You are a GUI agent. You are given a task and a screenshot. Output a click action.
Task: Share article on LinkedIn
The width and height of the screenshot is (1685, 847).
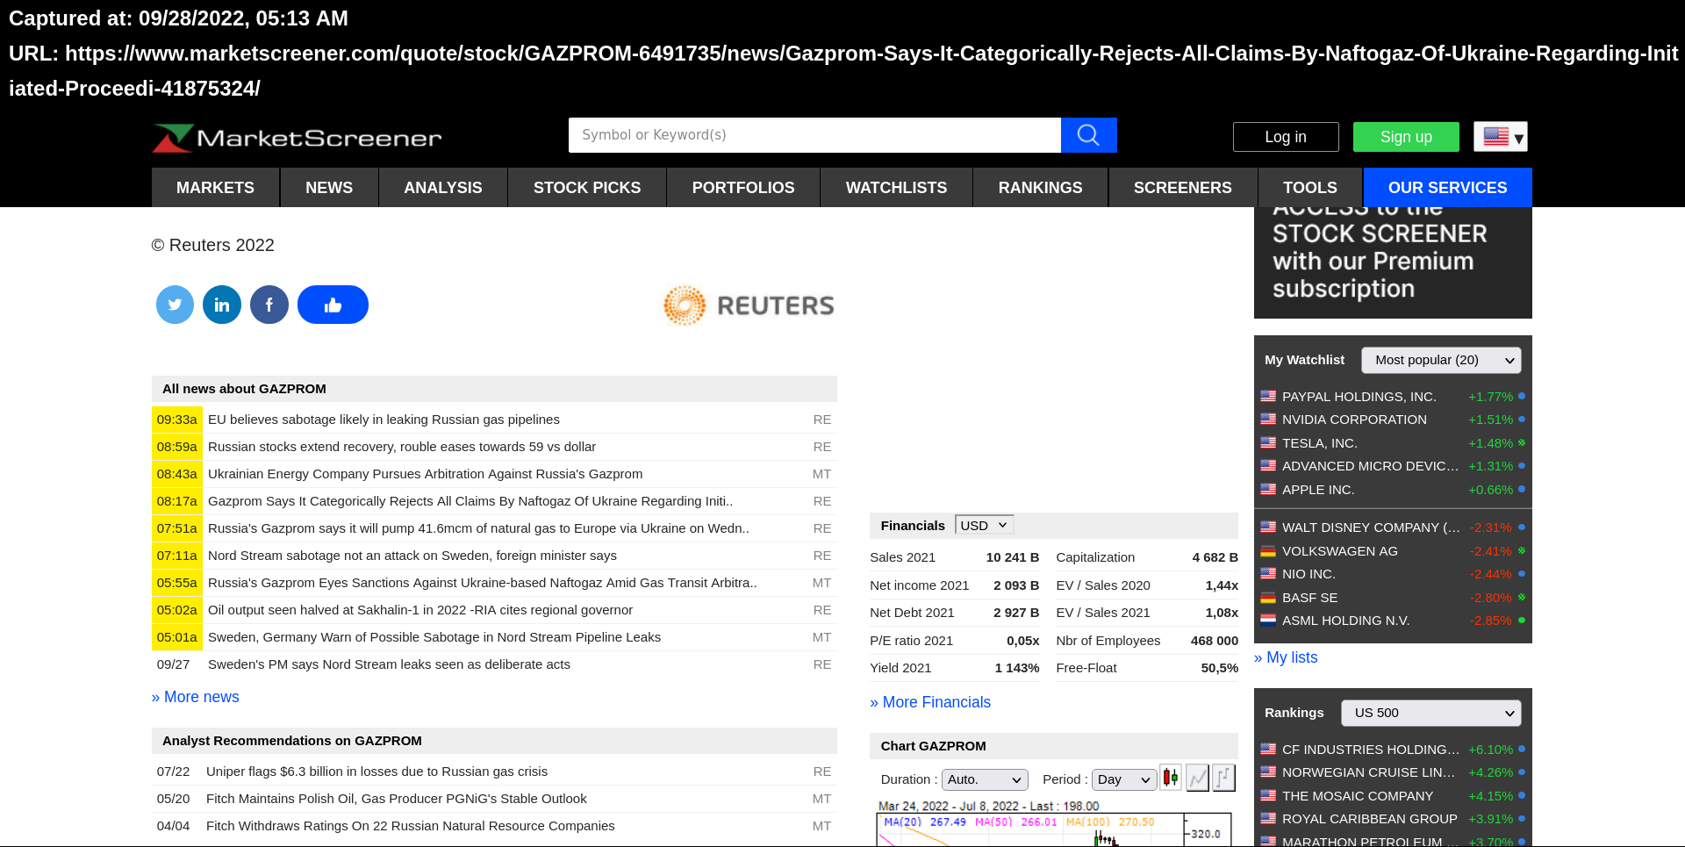tap(222, 305)
